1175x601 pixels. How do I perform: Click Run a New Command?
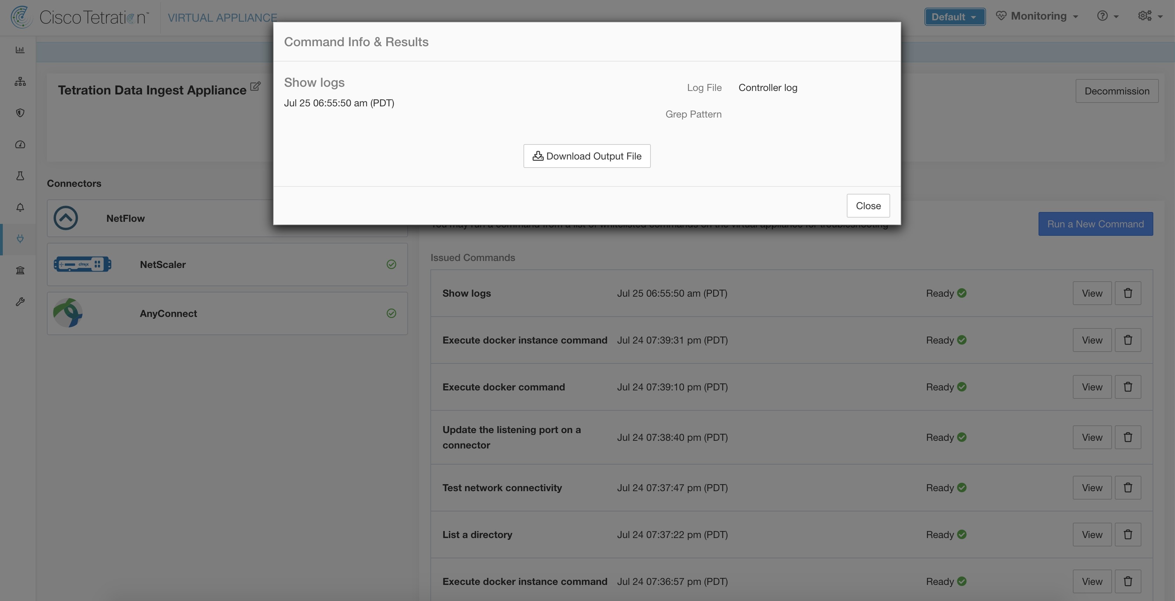(x=1096, y=224)
